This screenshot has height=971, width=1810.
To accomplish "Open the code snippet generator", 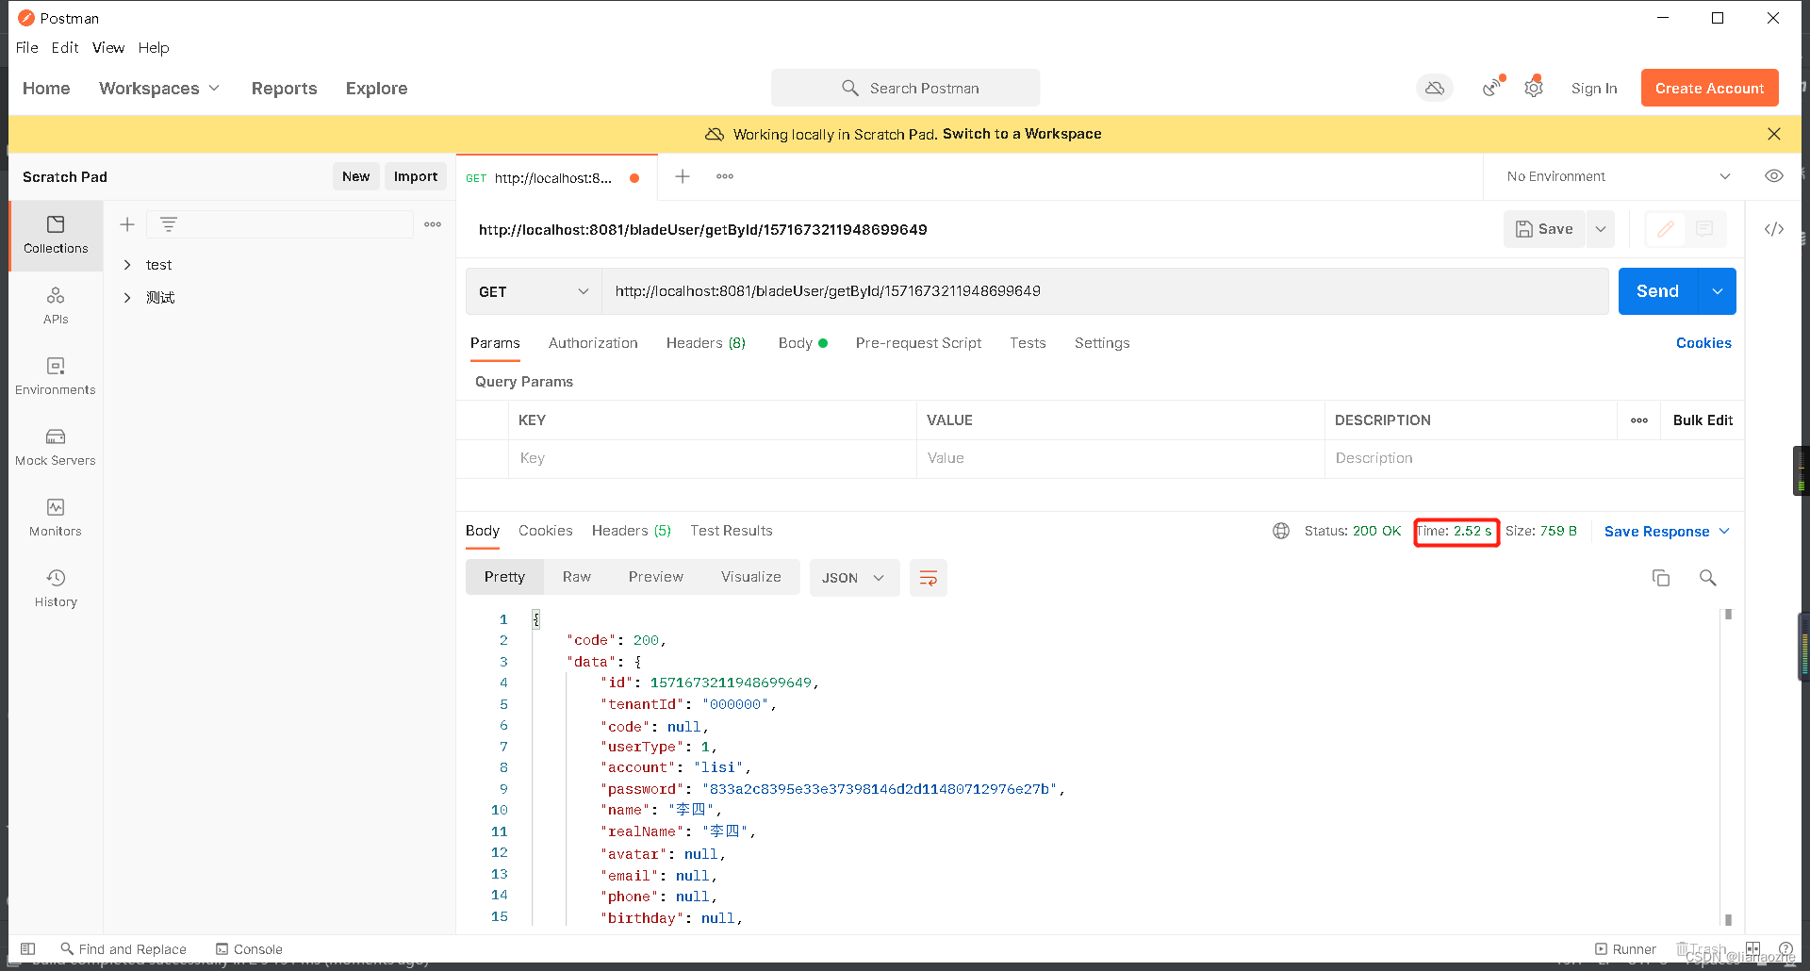I will [x=1775, y=228].
